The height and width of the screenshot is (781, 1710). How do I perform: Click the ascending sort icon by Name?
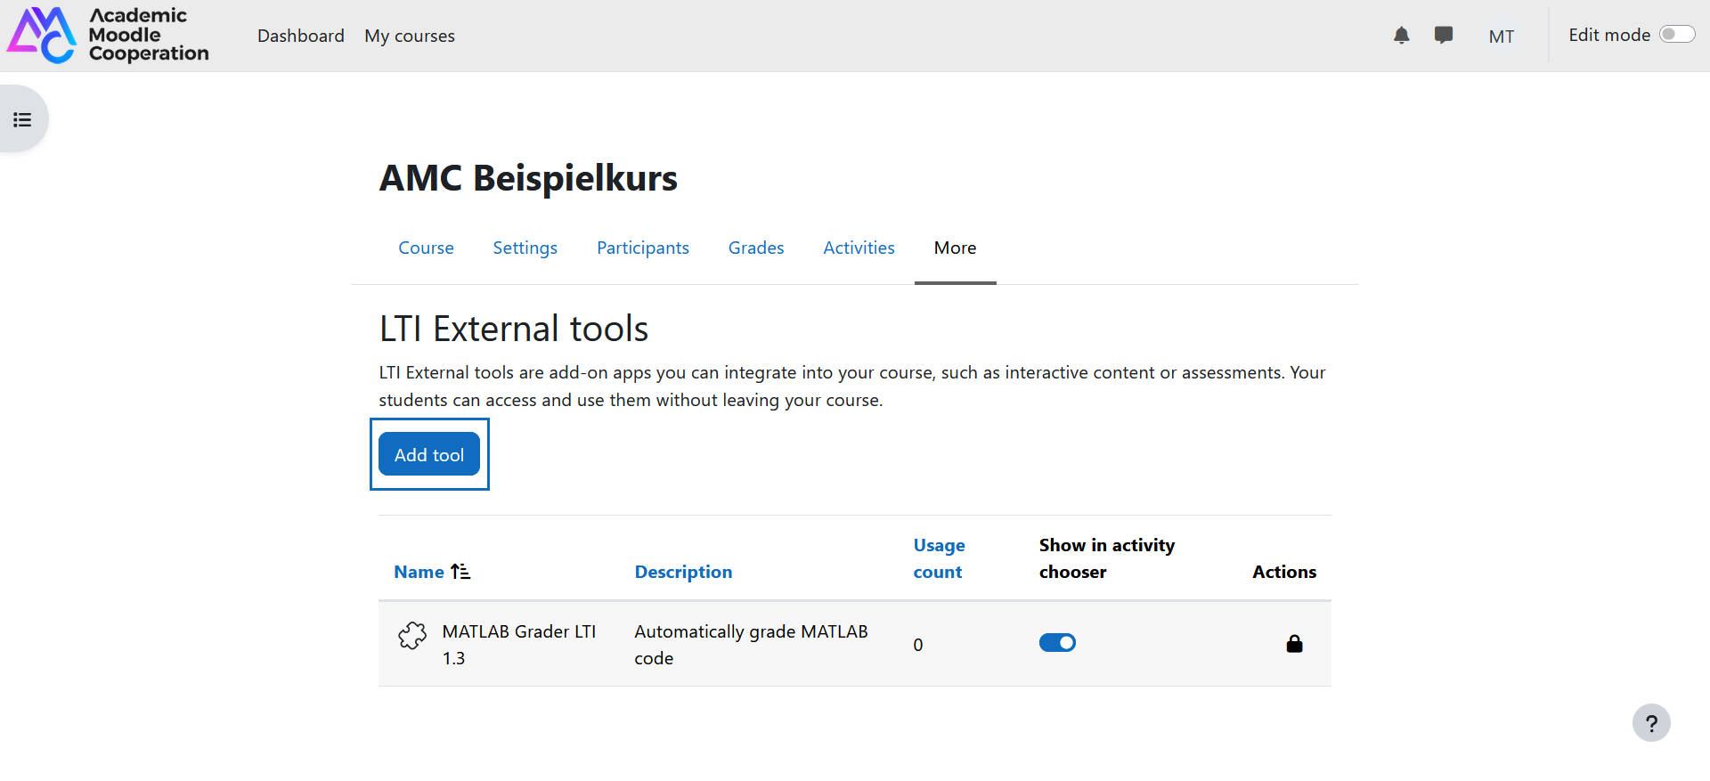(x=460, y=572)
